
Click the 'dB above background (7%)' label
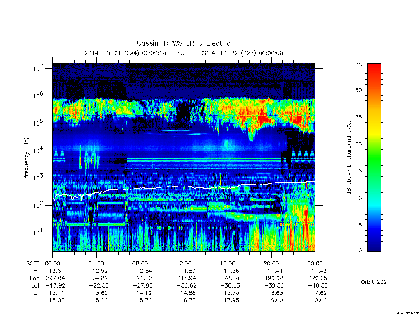[x=349, y=157]
